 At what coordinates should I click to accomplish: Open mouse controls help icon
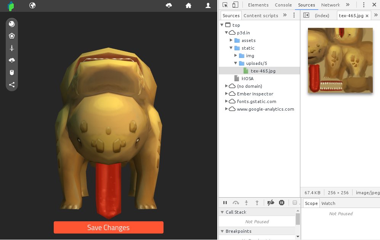(12, 72)
